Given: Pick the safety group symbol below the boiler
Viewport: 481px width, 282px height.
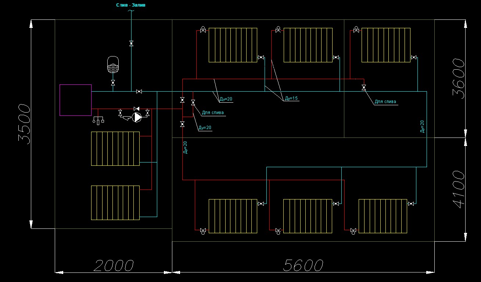Looking at the screenshot, I should pos(98,121).
